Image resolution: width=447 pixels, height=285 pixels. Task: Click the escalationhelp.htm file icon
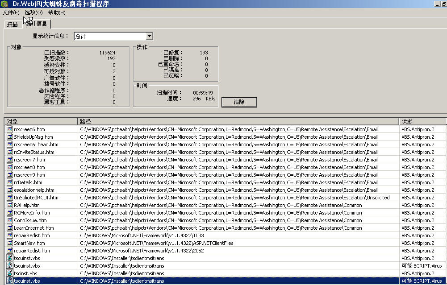(x=10, y=190)
